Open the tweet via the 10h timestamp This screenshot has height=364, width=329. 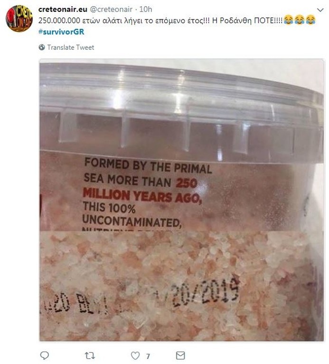pyautogui.click(x=146, y=9)
